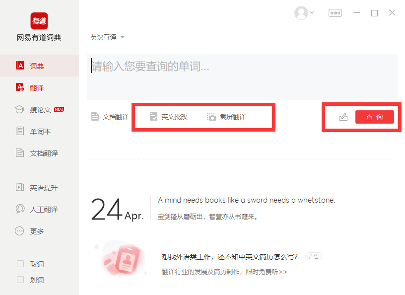
Task: Expand the 更多 more options
Action: tap(37, 231)
